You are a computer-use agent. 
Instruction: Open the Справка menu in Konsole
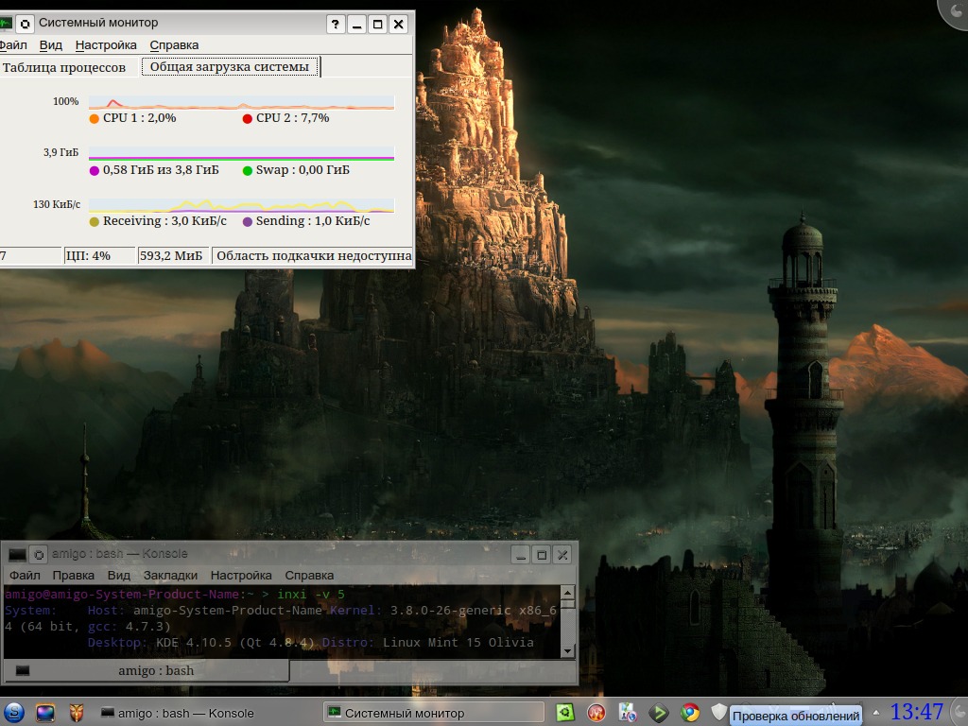(309, 576)
